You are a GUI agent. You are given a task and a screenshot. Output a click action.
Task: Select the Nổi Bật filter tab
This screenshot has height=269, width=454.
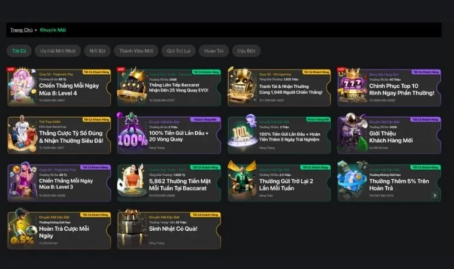coord(97,51)
